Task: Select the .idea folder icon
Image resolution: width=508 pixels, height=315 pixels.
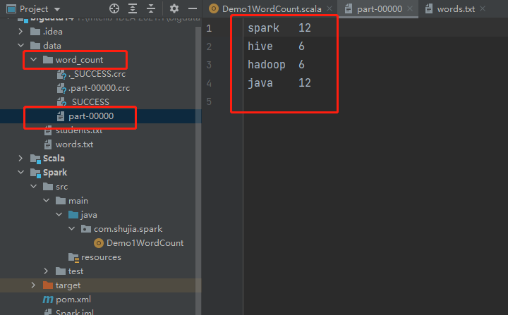Action: point(35,32)
